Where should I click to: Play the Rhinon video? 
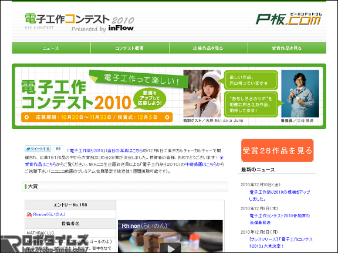170,248
